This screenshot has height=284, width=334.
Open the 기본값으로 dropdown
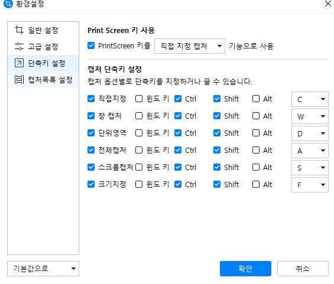(x=43, y=269)
